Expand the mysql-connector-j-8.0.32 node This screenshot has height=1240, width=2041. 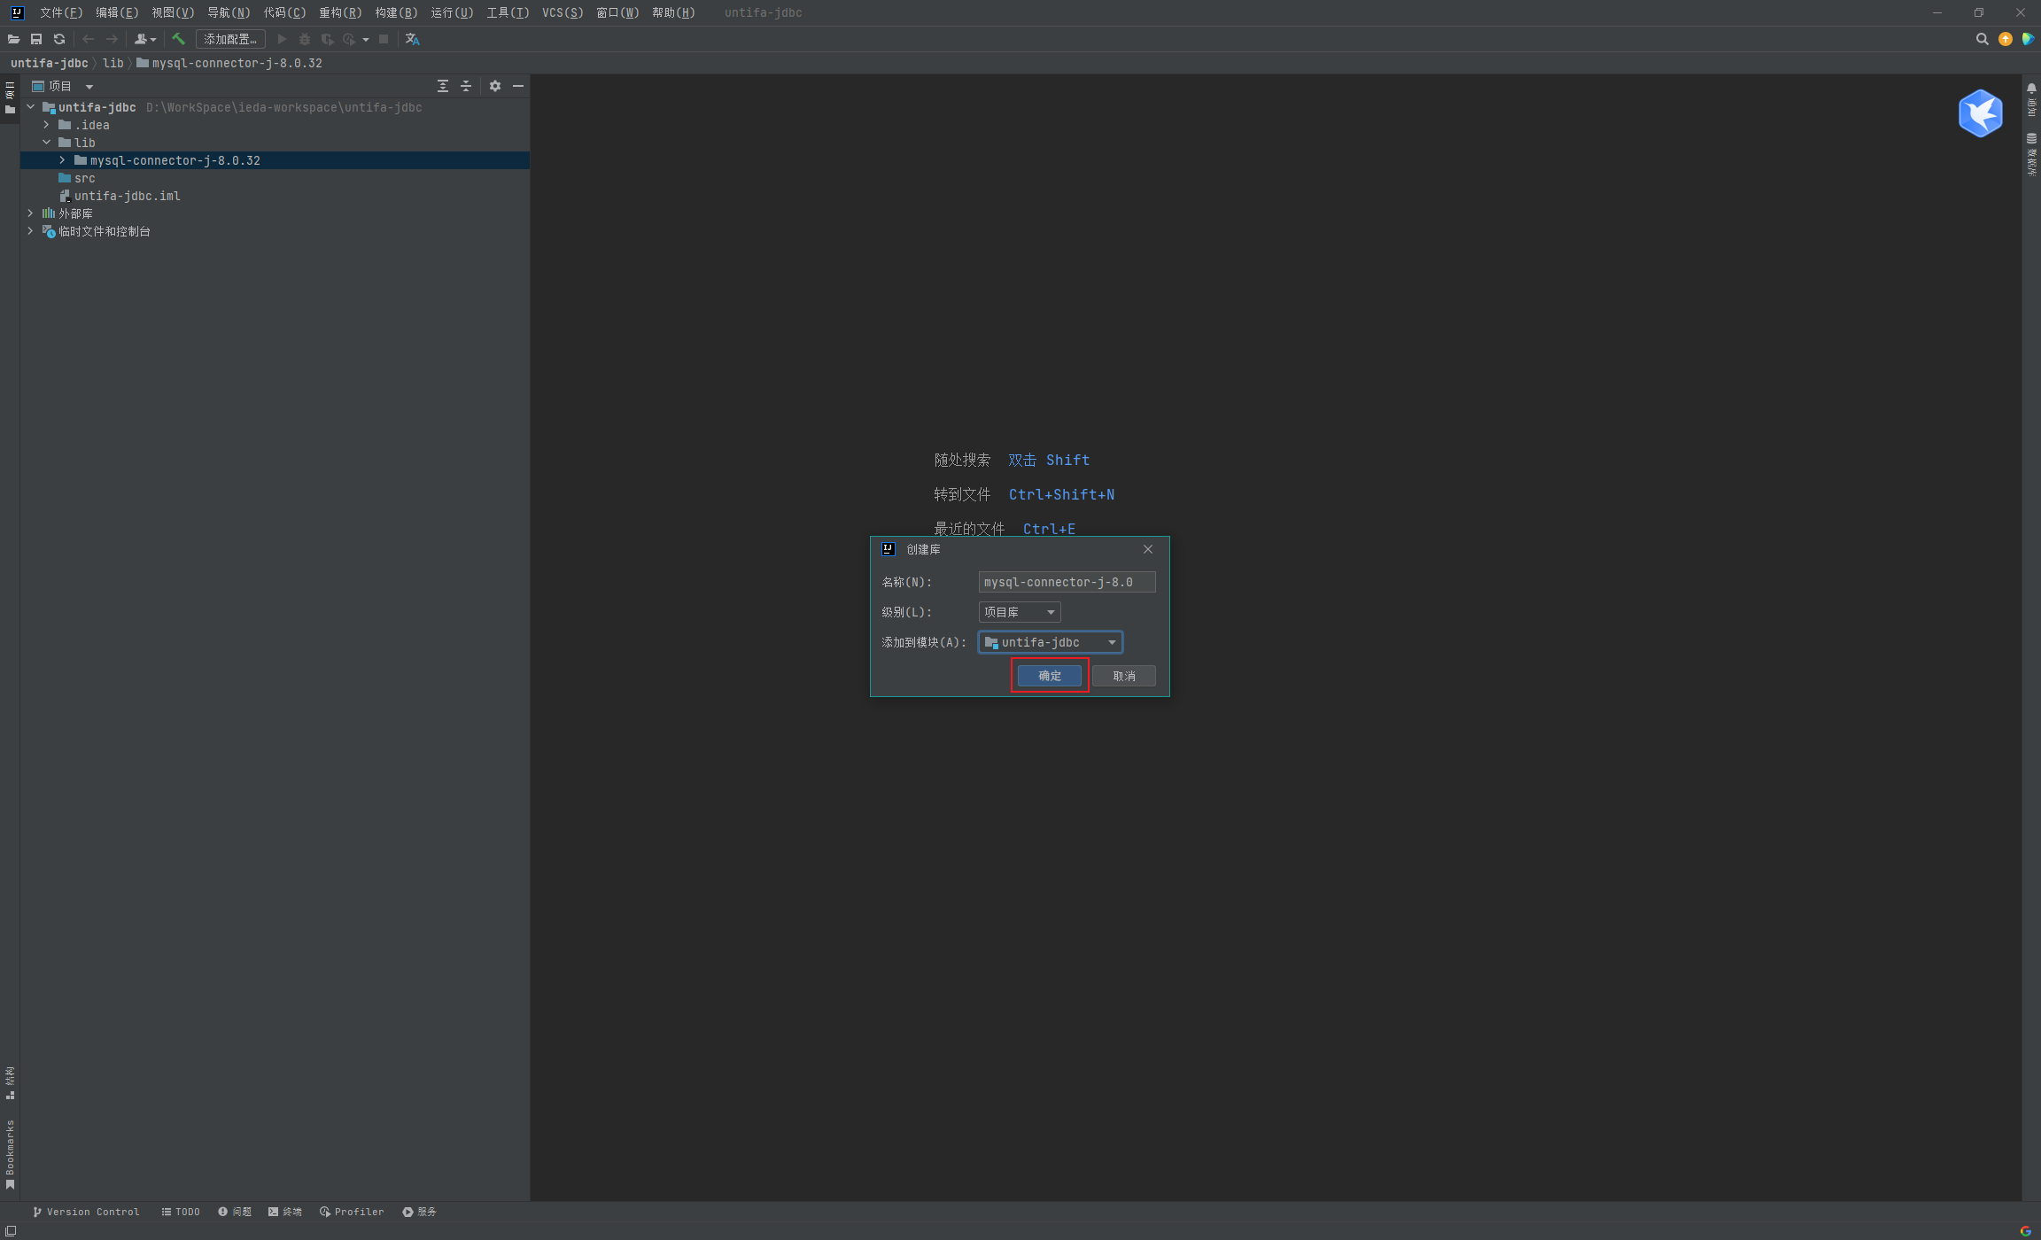pos(63,160)
